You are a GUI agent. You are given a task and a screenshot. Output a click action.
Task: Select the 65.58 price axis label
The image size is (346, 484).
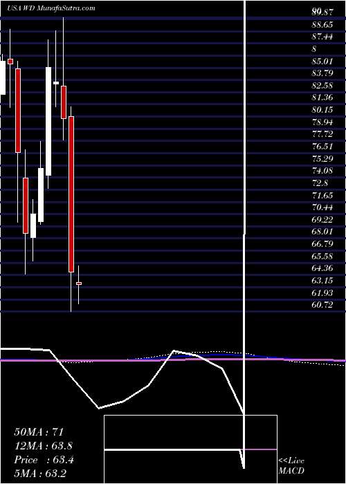(322, 256)
